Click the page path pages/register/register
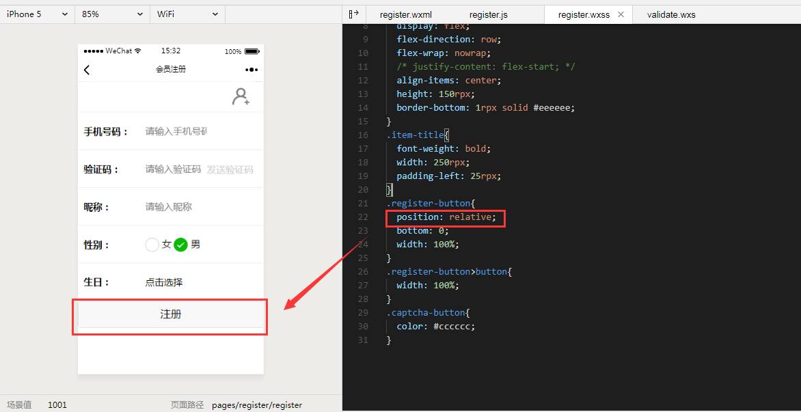The width and height of the screenshot is (801, 412). tap(257, 405)
